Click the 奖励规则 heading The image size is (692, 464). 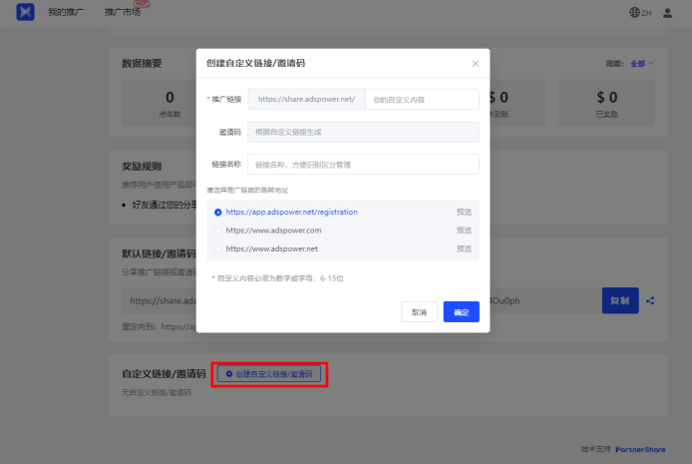142,167
